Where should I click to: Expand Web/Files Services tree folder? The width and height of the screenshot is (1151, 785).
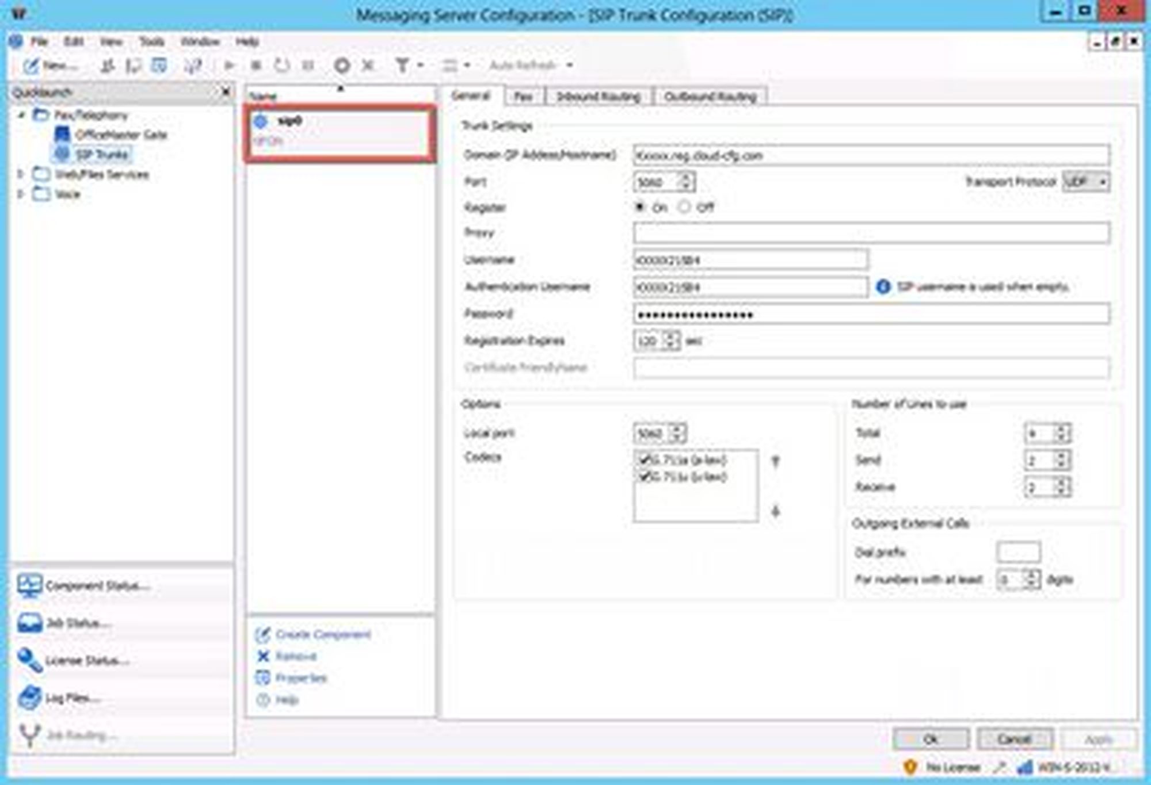point(21,174)
